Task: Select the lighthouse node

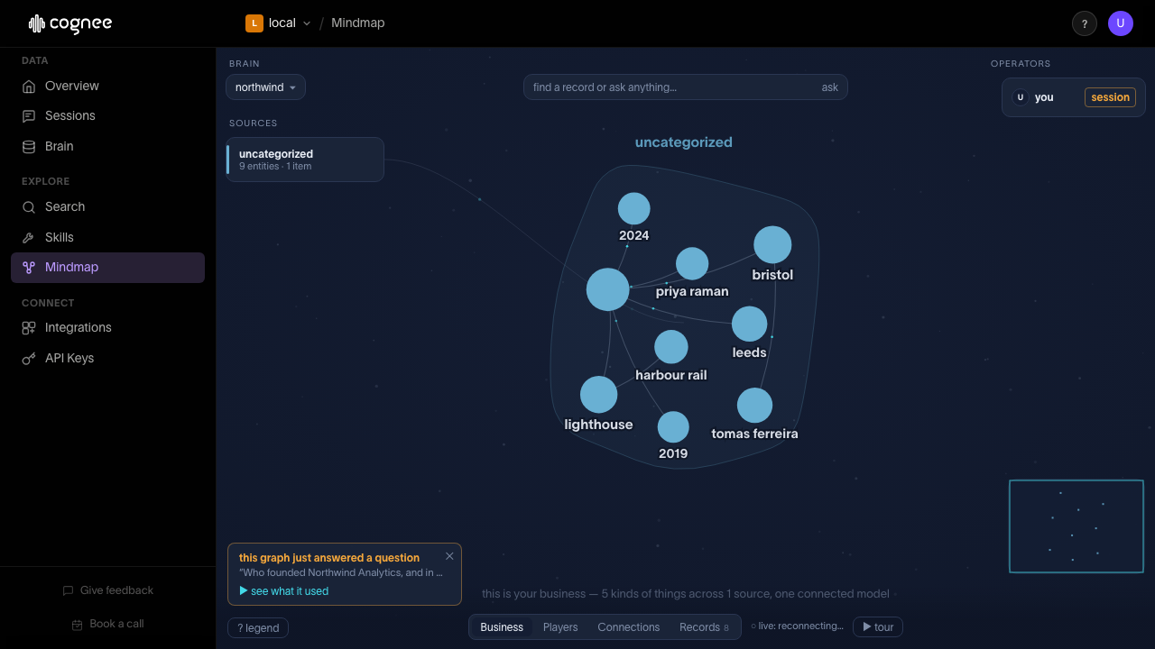Action: point(598,395)
